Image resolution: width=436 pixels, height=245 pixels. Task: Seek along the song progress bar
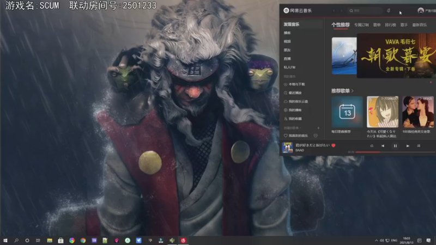point(395,152)
